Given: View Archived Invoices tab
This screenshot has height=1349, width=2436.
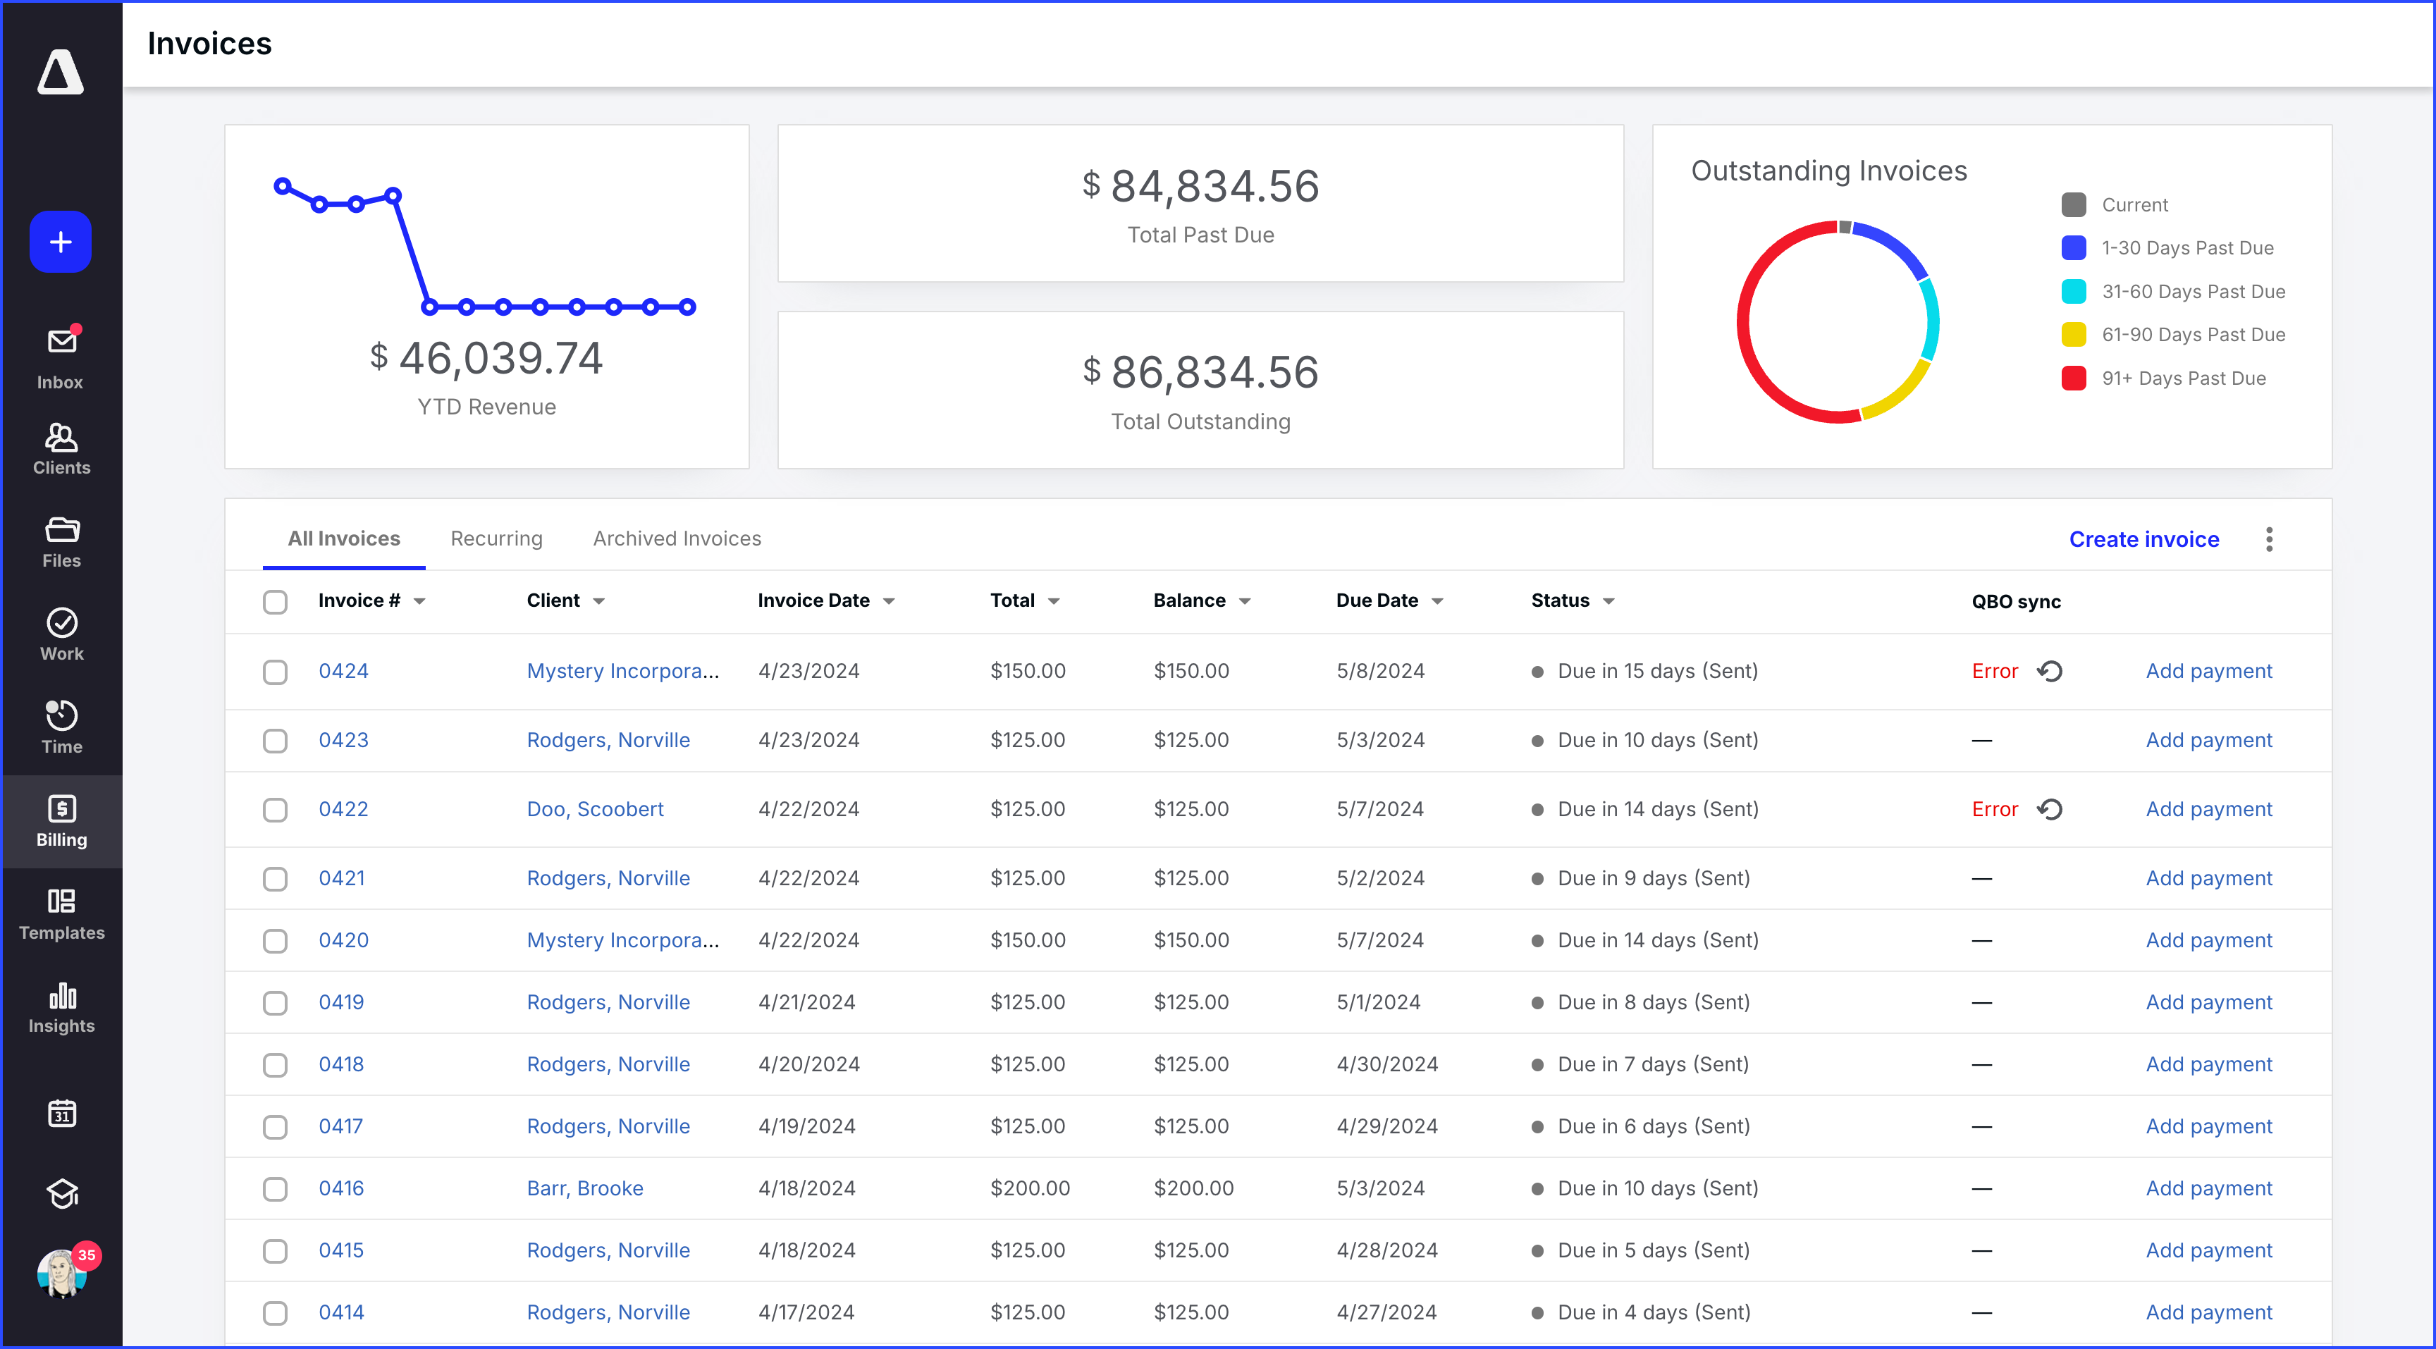Looking at the screenshot, I should tap(676, 538).
